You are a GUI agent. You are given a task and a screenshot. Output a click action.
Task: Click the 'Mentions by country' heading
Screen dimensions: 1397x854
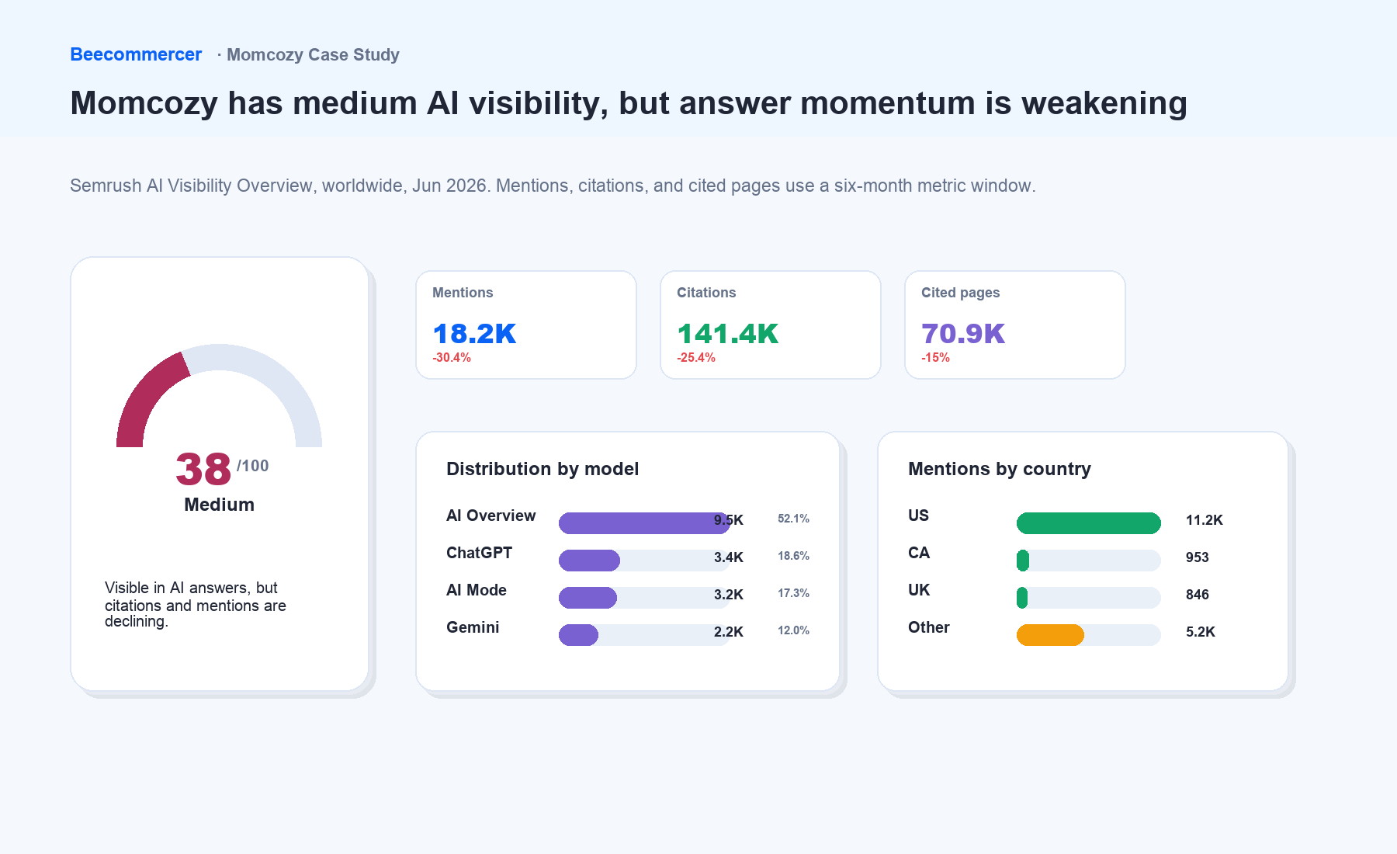[1000, 469]
